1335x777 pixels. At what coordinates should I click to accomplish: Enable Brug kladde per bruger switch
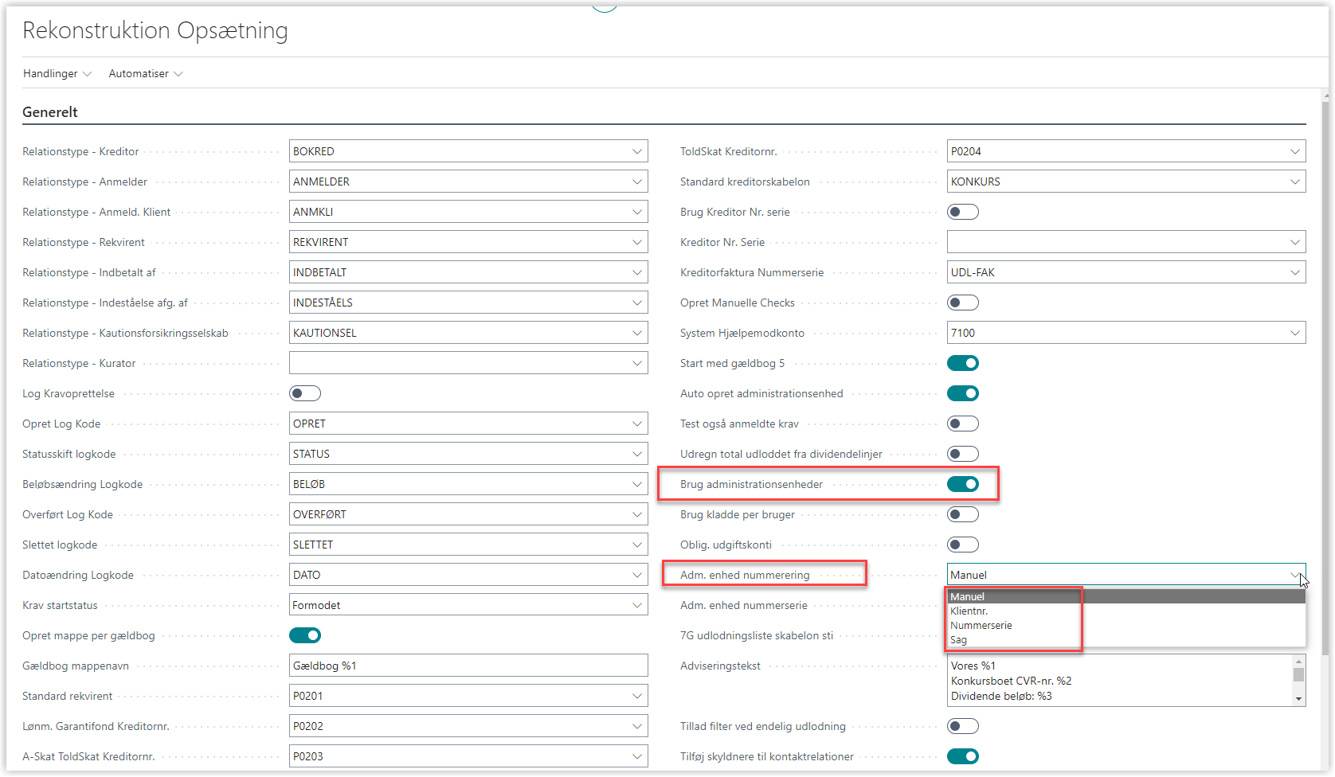pos(962,514)
